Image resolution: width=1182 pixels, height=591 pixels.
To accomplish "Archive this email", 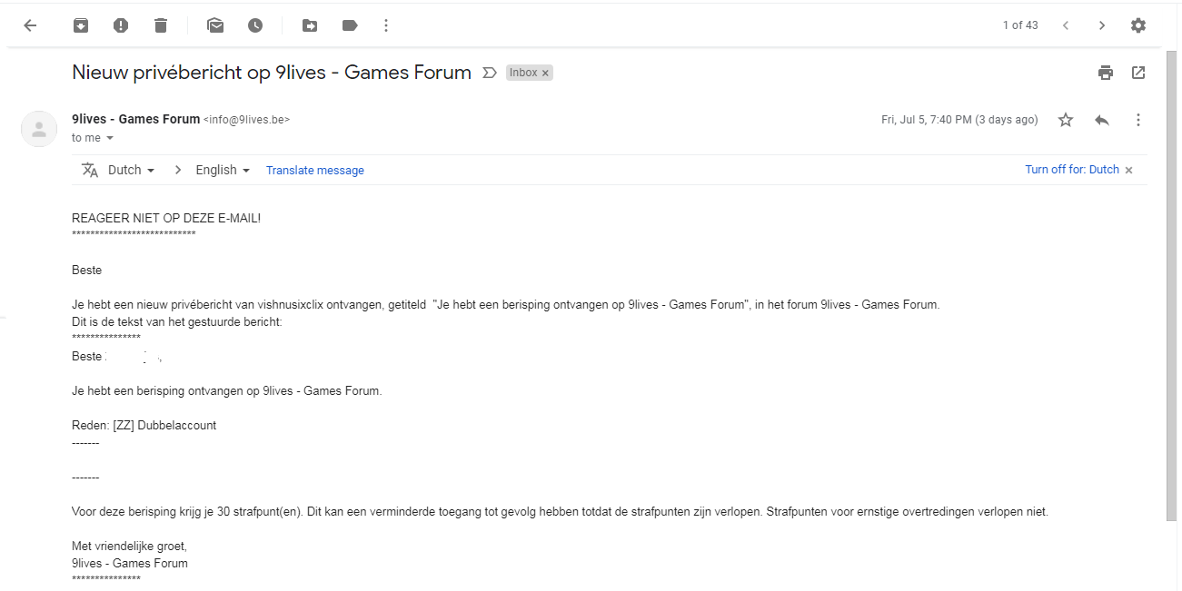I will [81, 25].
